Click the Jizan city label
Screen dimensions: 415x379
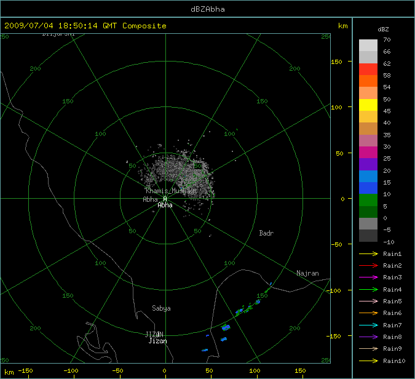pos(158,341)
